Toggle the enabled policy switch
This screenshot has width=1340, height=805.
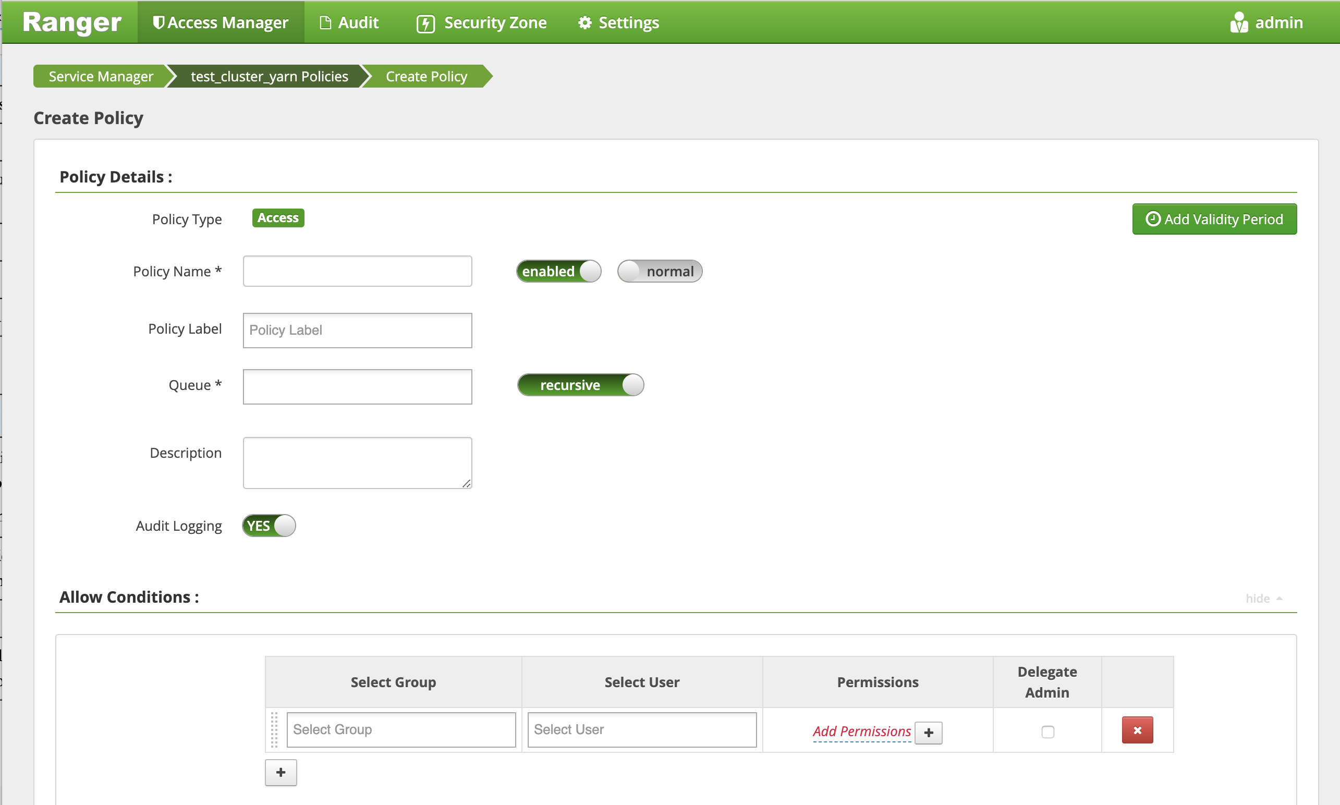click(x=559, y=271)
